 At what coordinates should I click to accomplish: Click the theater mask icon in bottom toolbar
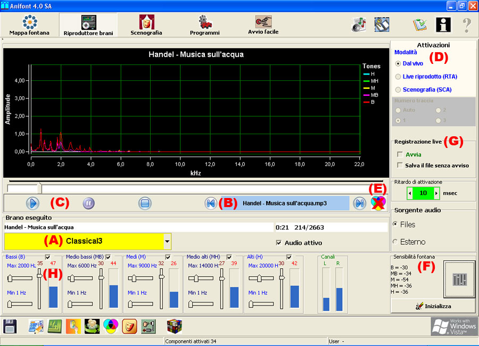129,326
